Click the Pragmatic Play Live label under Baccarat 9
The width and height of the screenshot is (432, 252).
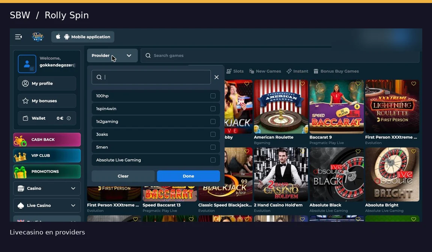coord(327,143)
